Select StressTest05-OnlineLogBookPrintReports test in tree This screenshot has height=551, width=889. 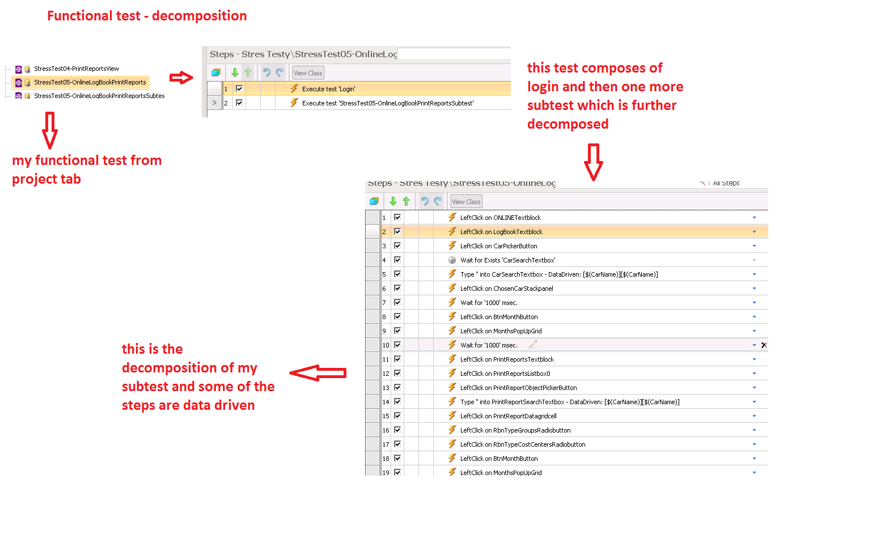click(90, 82)
